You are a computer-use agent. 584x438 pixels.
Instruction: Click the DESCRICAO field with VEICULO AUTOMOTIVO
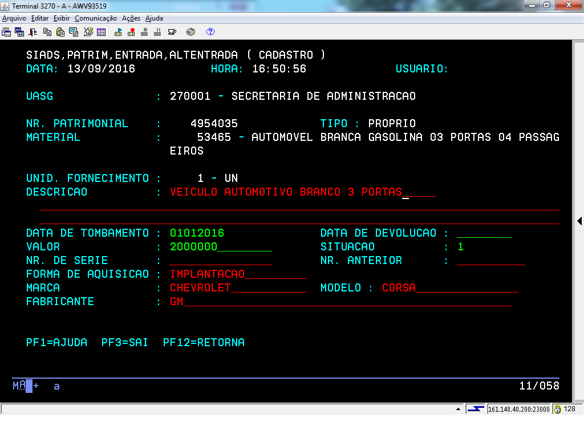click(303, 192)
